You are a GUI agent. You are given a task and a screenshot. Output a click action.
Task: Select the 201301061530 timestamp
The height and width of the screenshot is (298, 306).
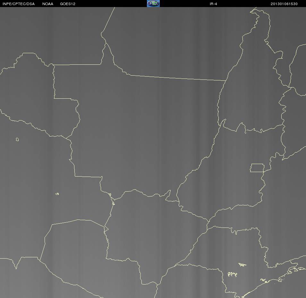(284, 4)
